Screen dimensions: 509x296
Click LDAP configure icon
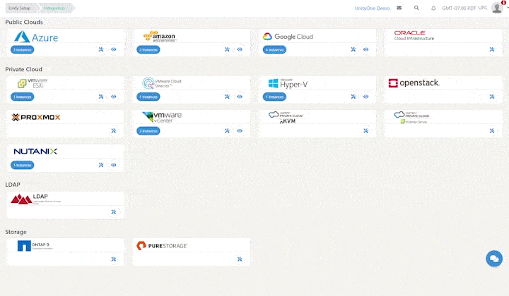pos(114,212)
